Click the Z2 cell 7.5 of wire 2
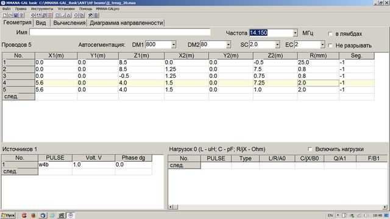 (275, 69)
